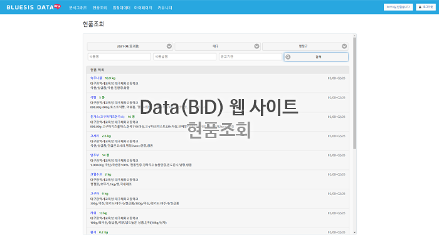The width and height of the screenshot is (439, 237).
Task: Click the 검색 search button
Action: [x=316, y=57]
